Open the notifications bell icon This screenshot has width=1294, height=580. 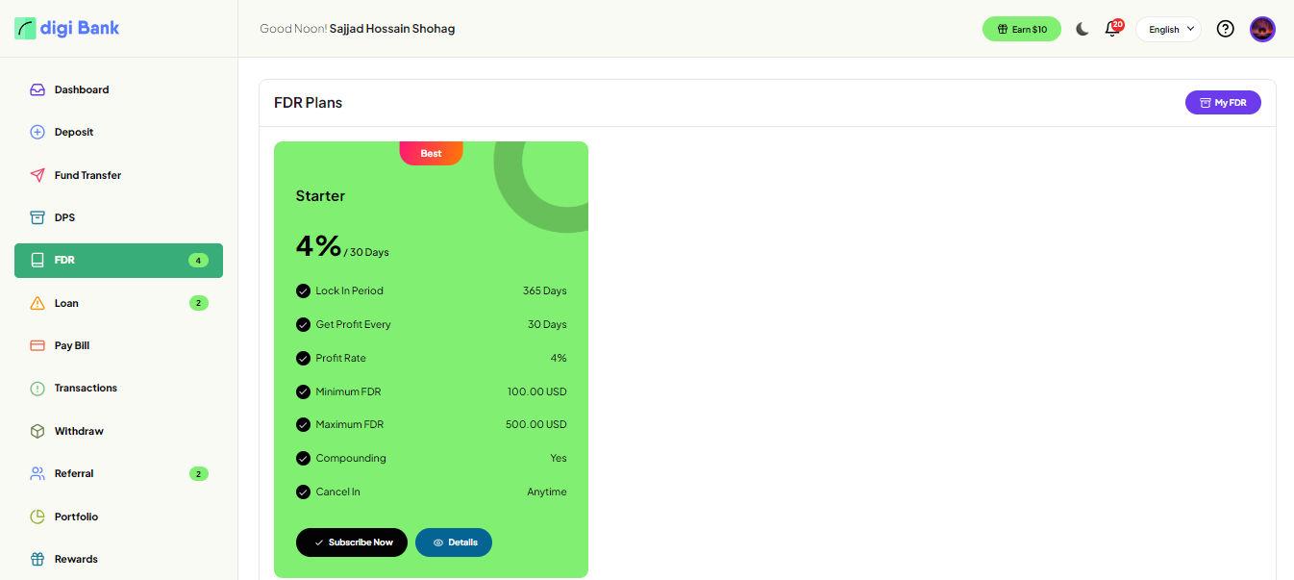1112,29
